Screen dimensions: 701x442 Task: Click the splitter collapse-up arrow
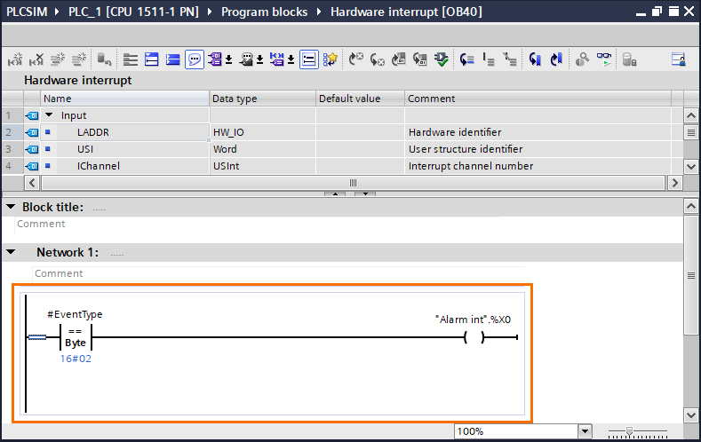point(335,193)
